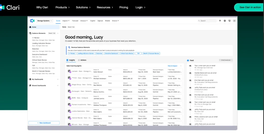Select the Capture tab
Viewport: 264px width, 134px height.
(100, 21)
